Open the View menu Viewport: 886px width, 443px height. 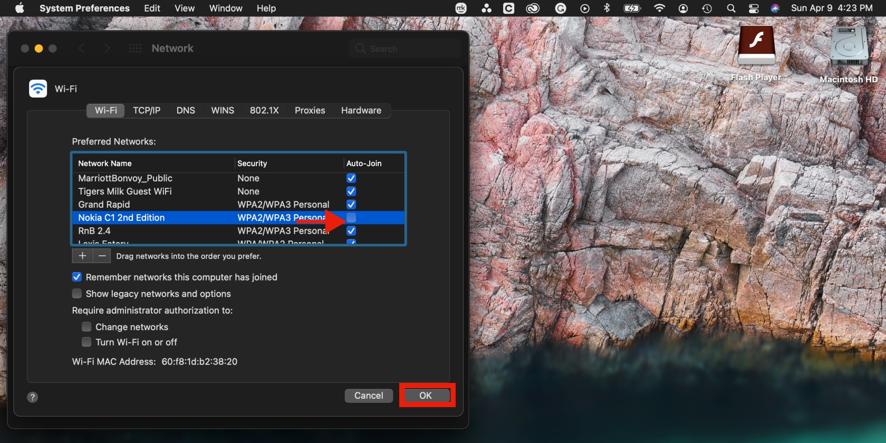click(x=185, y=8)
